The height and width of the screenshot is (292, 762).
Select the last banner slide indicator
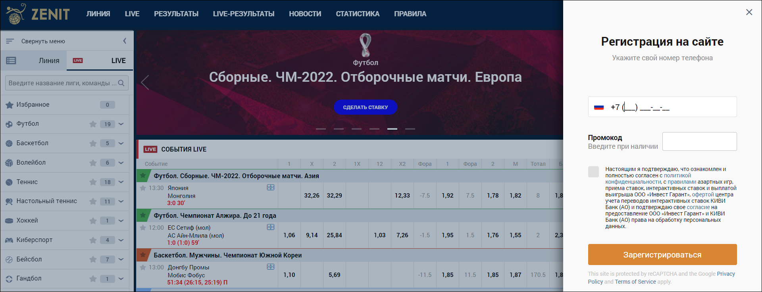(410, 129)
